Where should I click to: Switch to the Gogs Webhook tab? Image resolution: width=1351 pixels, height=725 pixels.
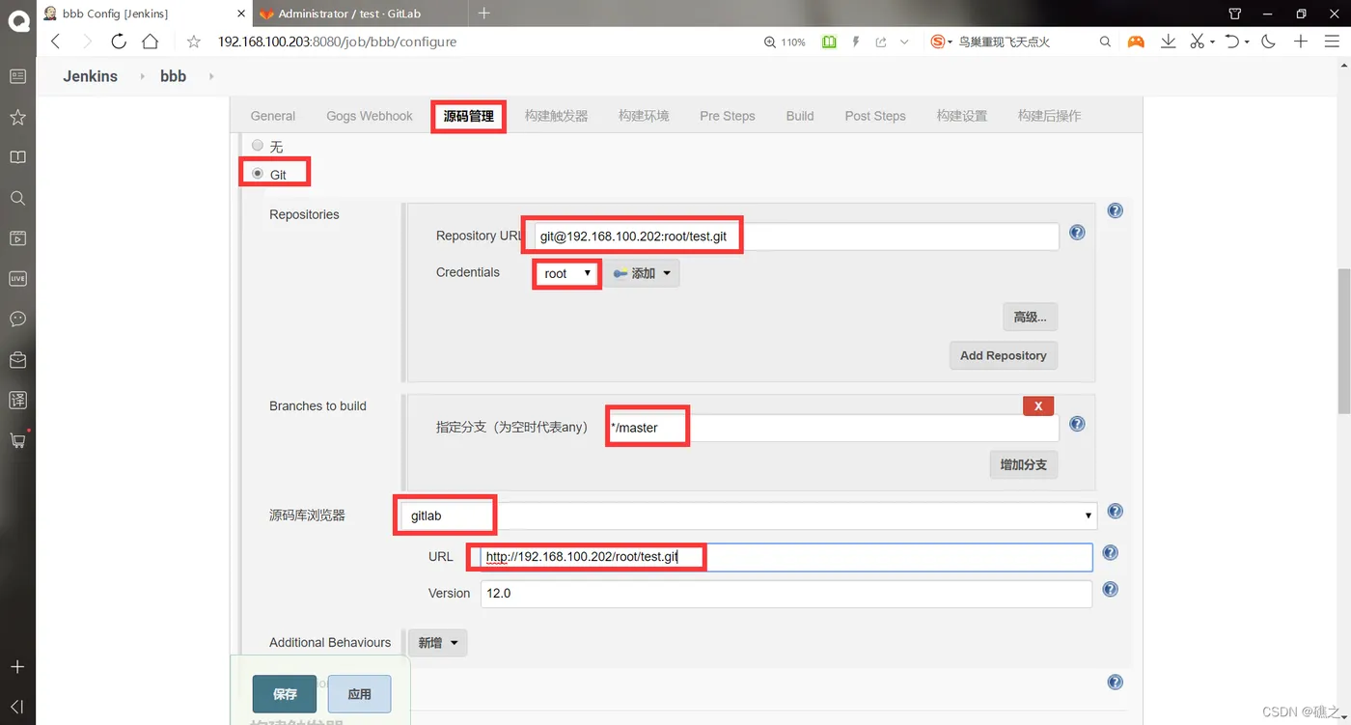(x=370, y=116)
